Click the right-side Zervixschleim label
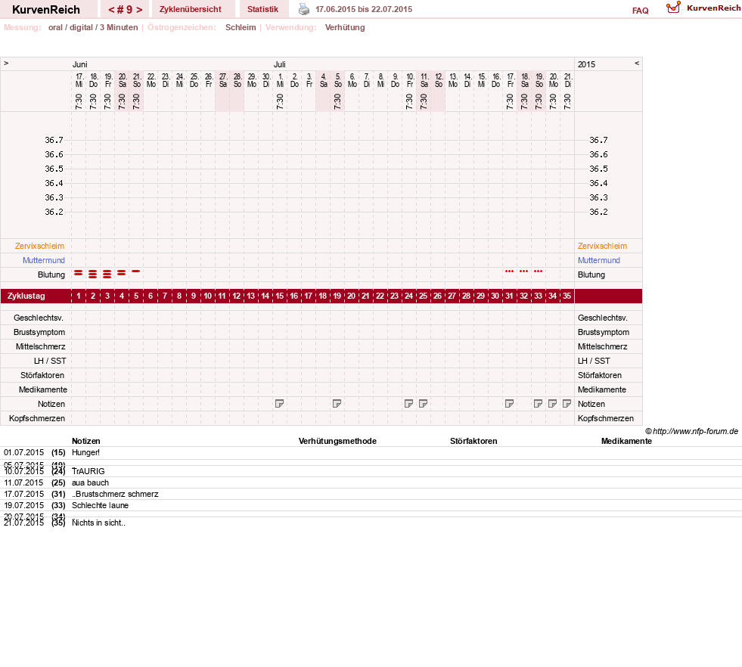Screen dimensions: 742x667 (x=602, y=246)
